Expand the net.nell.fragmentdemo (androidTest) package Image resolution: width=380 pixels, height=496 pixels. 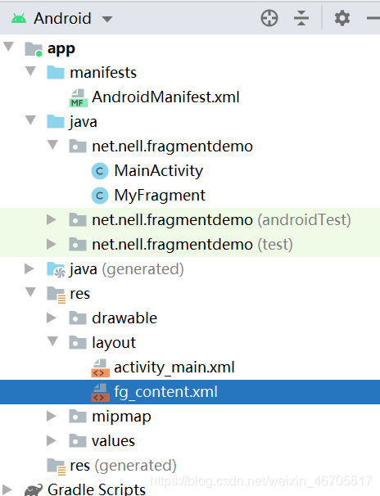tap(52, 219)
